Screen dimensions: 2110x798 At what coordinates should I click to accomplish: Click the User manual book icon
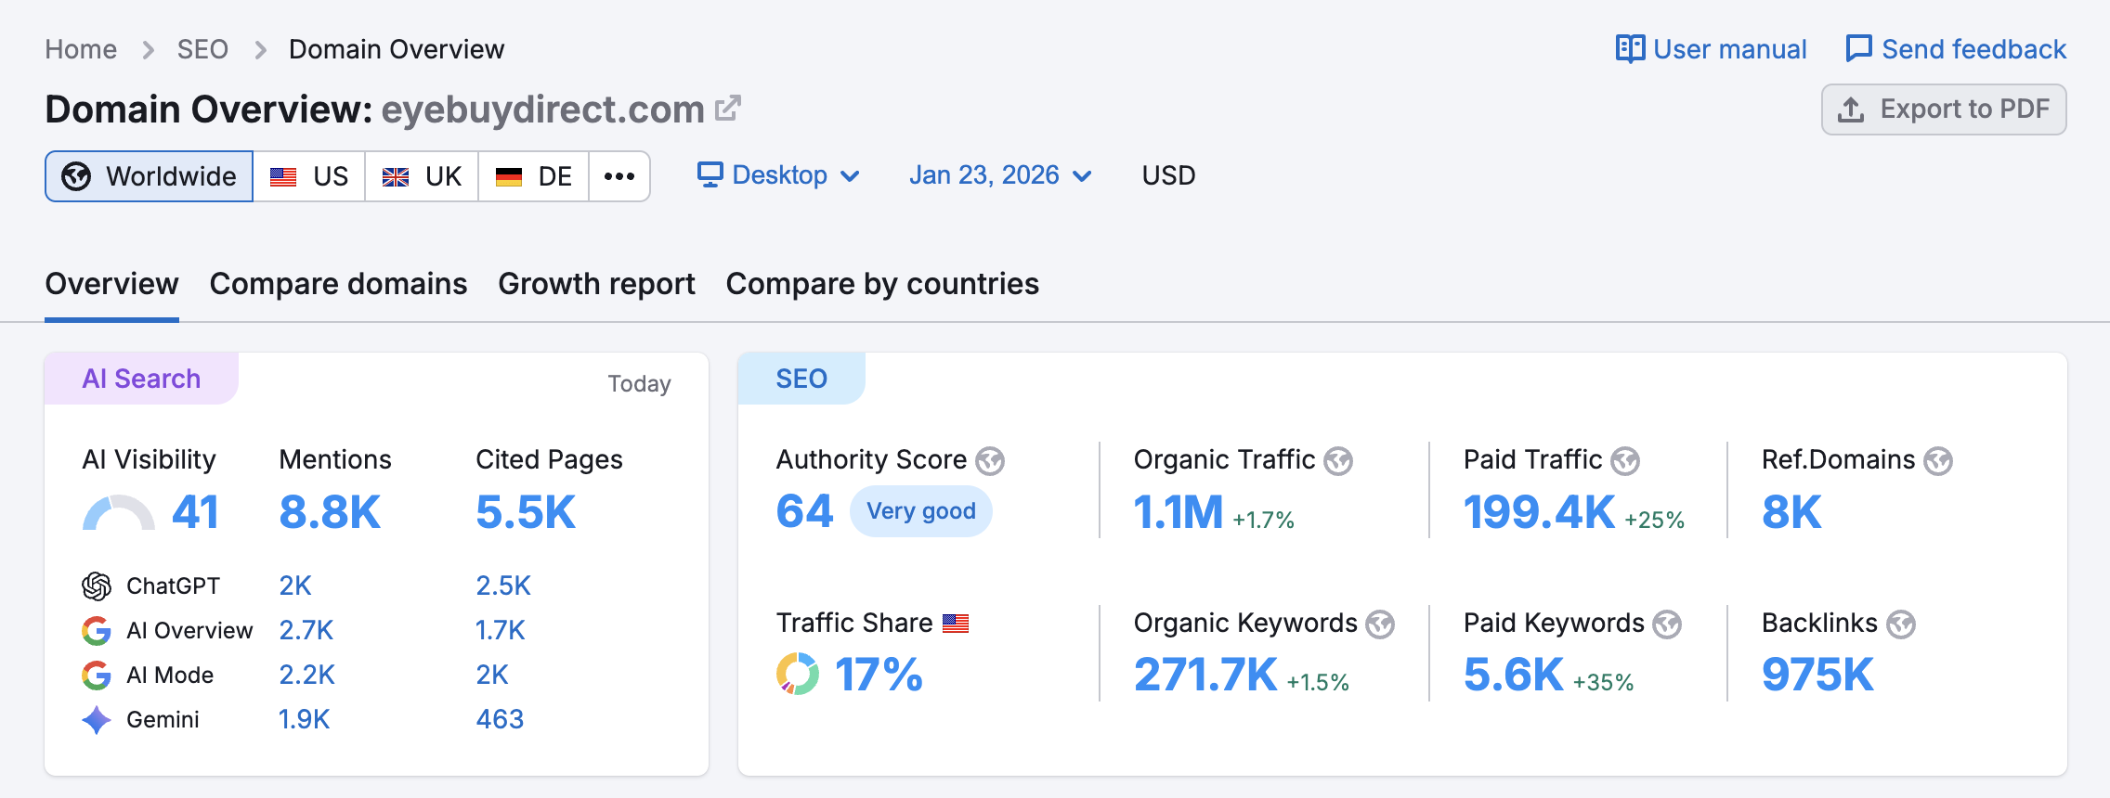[1630, 48]
